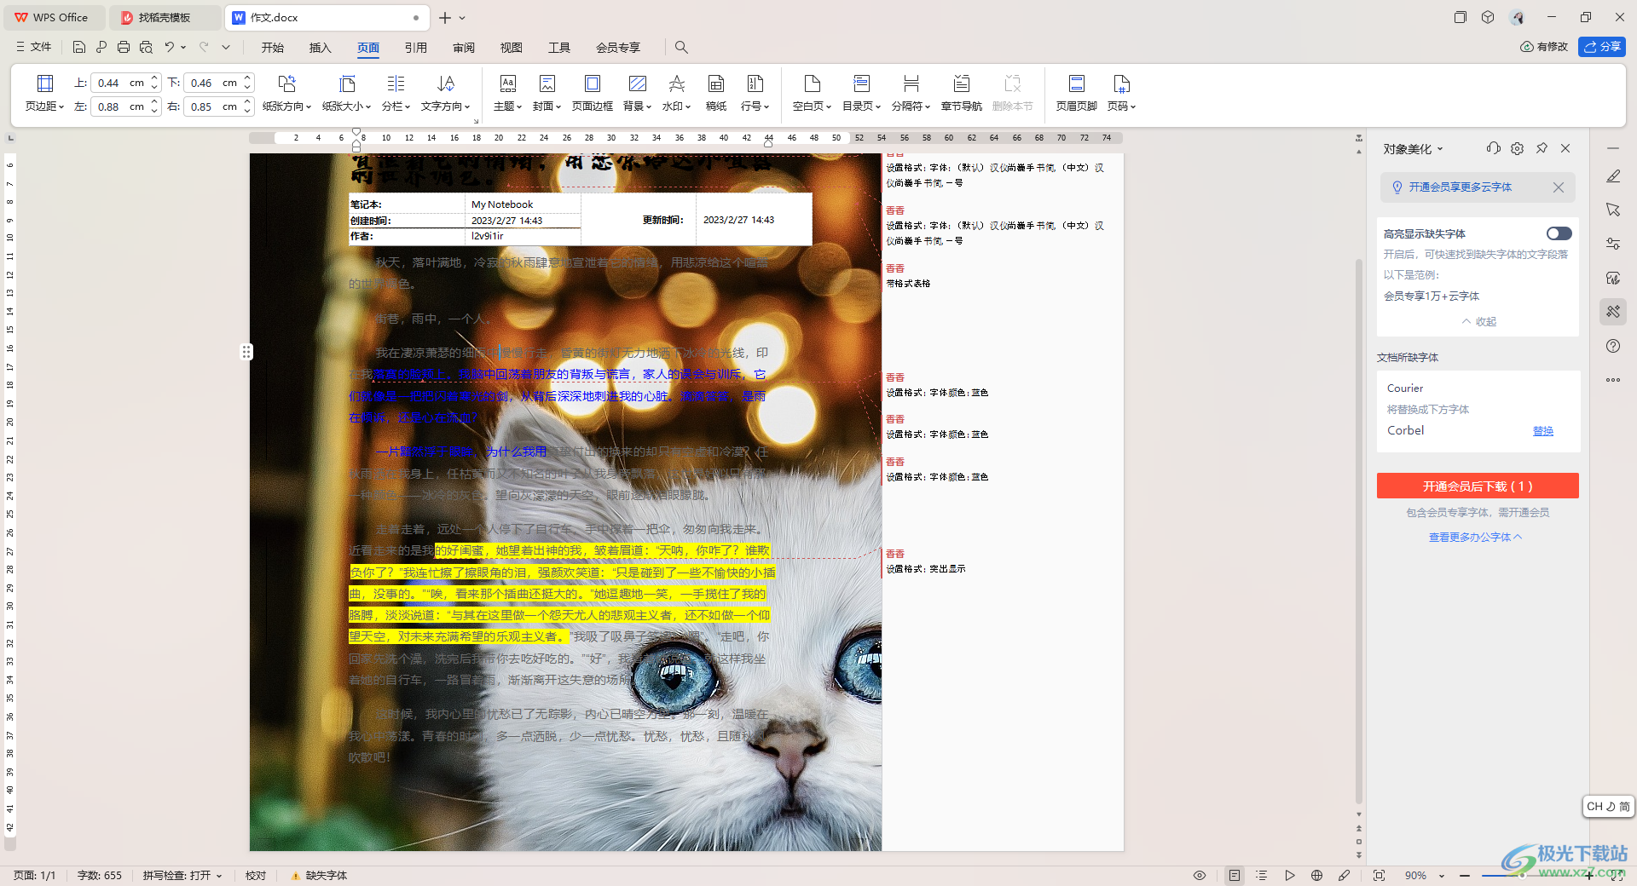1637x886 pixels.
Task: Open the columns (分栏) tool
Action: coord(396,93)
